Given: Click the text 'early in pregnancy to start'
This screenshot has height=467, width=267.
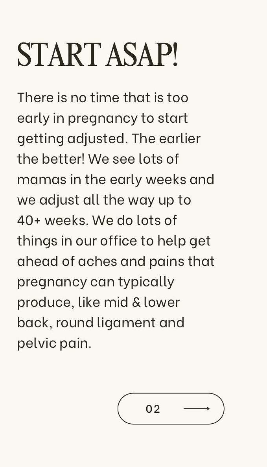Looking at the screenshot, I should tap(102, 118).
